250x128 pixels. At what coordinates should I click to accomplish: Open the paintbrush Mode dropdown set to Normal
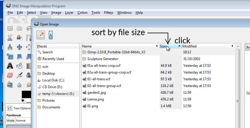[23, 120]
